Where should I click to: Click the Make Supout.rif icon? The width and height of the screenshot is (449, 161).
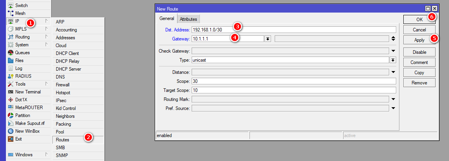(x=11, y=123)
